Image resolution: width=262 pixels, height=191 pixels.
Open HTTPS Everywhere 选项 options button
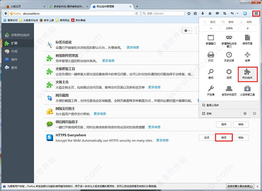coord(207,138)
